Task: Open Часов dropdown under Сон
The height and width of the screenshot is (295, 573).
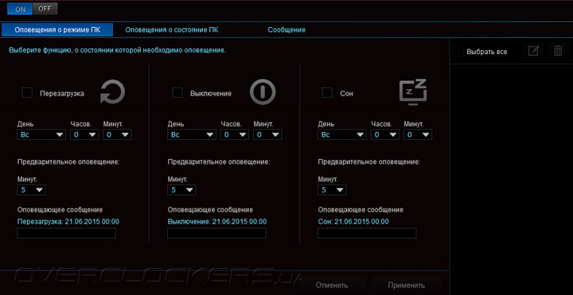Action: click(x=385, y=134)
